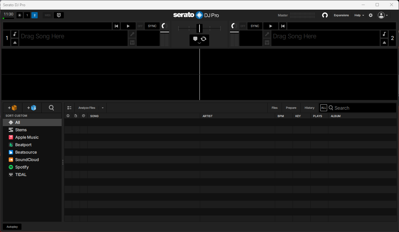The height and width of the screenshot is (232, 399).
Task: Open the user account dropdown
Action: point(383,15)
